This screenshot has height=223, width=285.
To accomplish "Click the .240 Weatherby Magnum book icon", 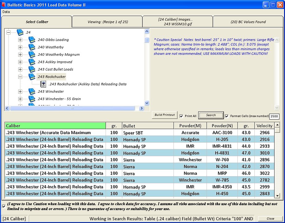I will 32,55.
